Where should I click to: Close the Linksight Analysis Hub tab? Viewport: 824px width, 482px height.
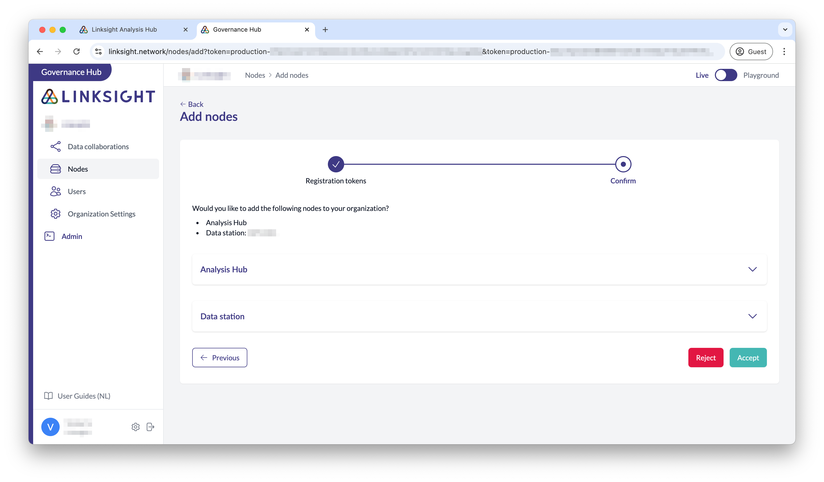pyautogui.click(x=185, y=29)
